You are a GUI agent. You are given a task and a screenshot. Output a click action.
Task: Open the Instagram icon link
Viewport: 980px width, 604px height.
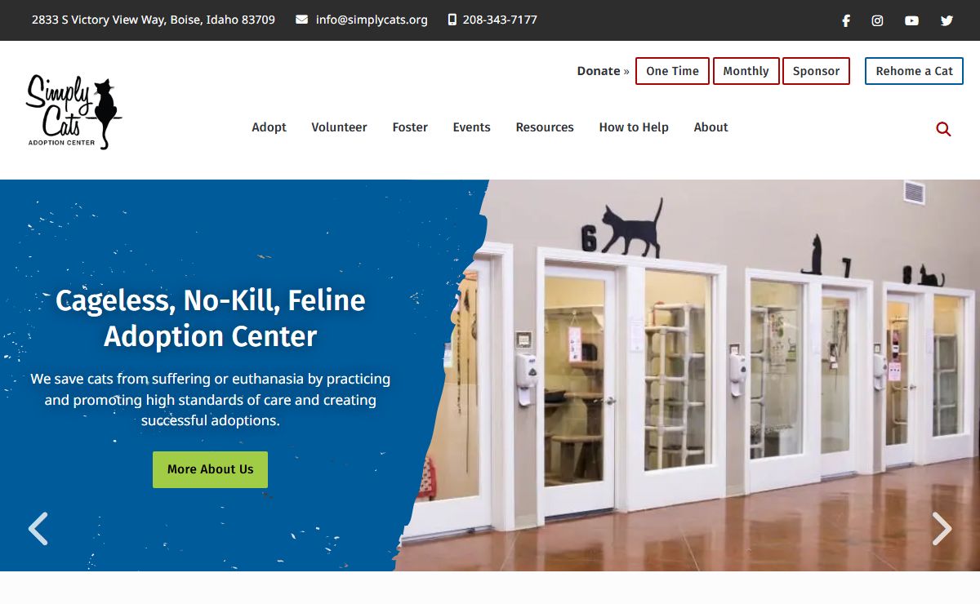point(877,20)
